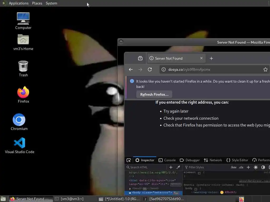The image size is (270, 202).
Task: Select the Trash desktop icon
Action: [23, 68]
